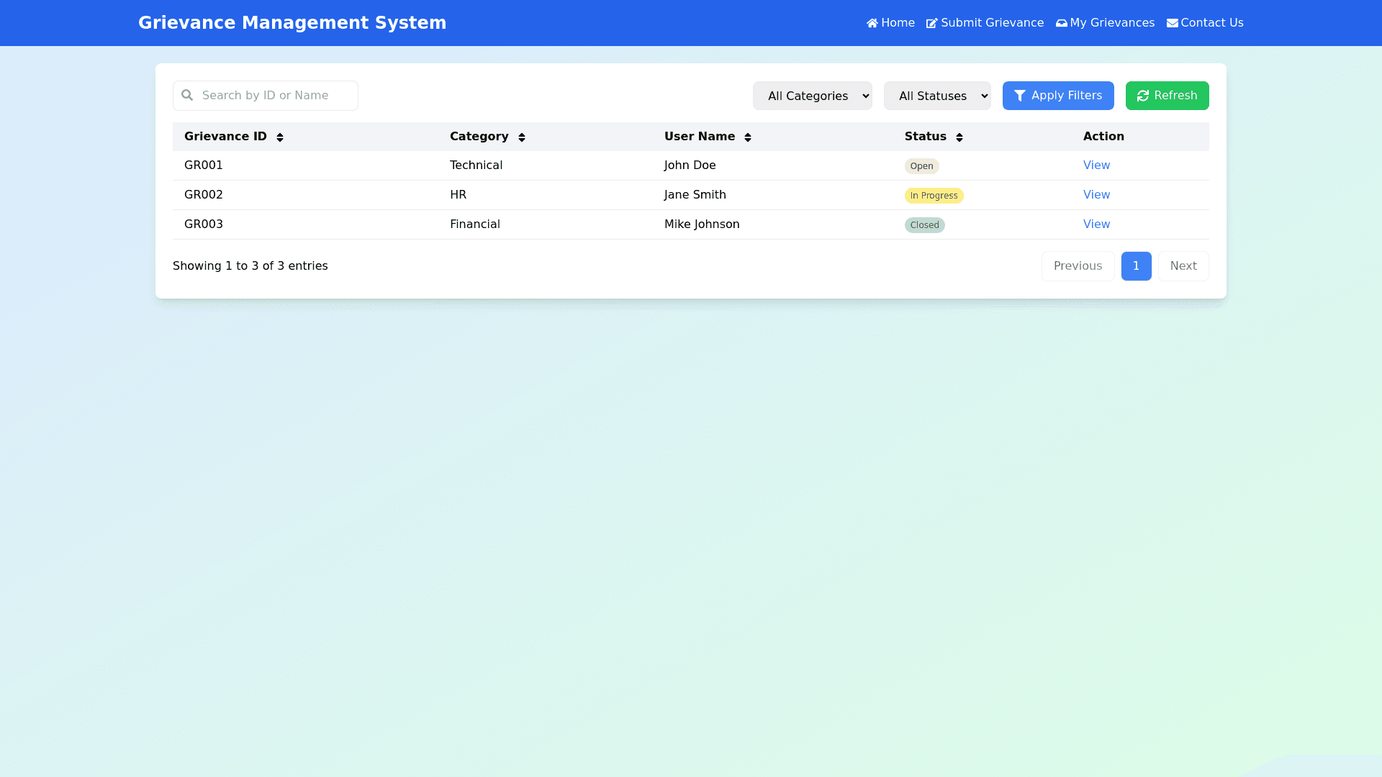Click the Submit Grievance edit icon
This screenshot has height=777, width=1382.
(932, 23)
